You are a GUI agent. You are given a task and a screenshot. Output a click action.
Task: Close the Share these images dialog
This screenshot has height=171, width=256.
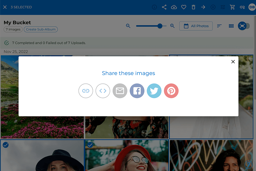point(233,62)
